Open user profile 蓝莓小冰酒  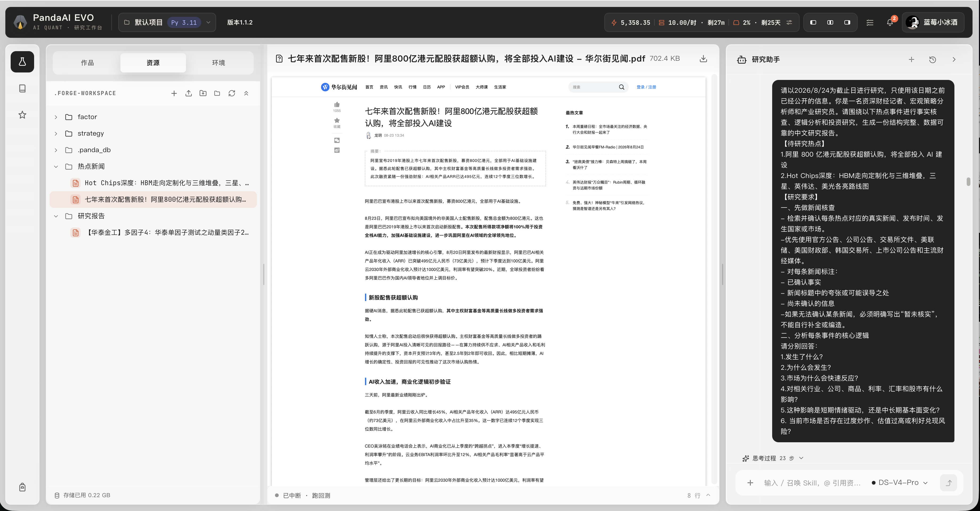pos(933,22)
